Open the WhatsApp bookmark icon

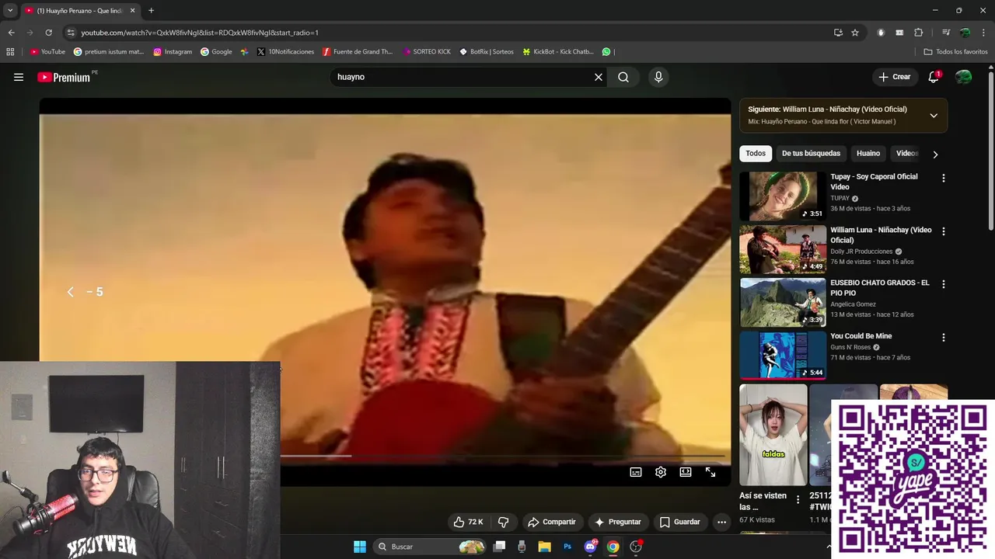tap(606, 52)
